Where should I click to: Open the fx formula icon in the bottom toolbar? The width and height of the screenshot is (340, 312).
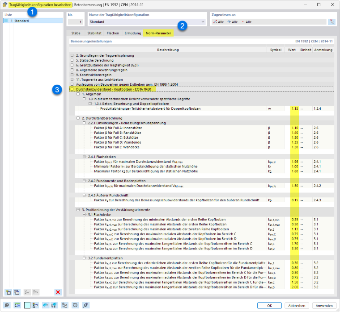click(x=85, y=305)
